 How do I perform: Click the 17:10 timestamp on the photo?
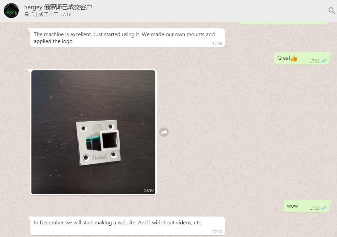149,190
